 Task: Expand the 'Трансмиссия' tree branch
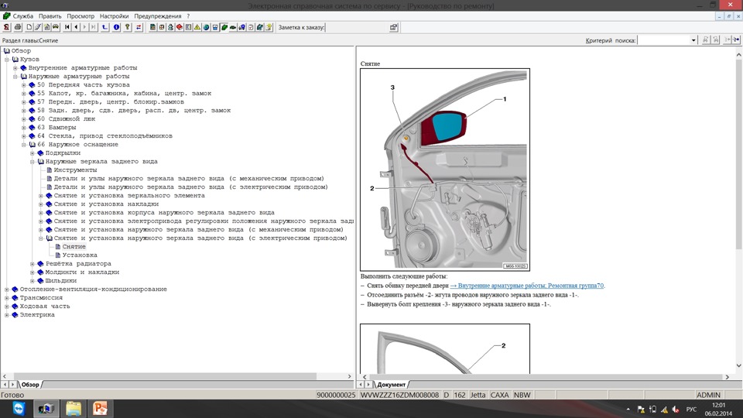click(x=6, y=298)
